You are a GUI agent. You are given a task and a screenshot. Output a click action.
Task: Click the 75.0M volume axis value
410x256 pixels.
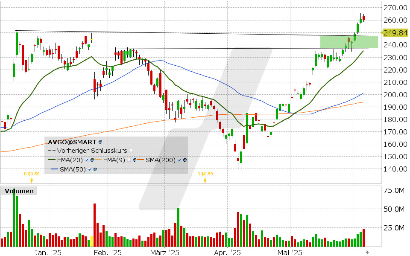click(x=394, y=190)
